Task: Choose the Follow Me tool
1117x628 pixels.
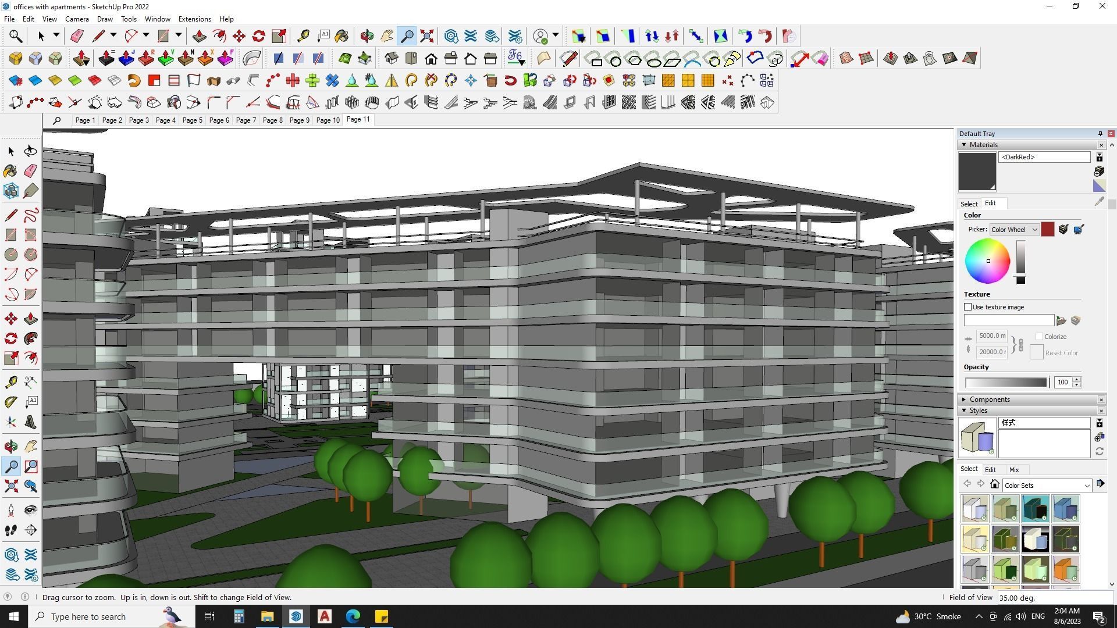Action: coord(30,338)
